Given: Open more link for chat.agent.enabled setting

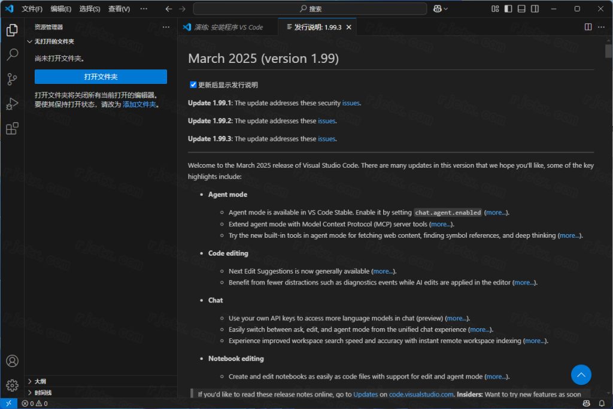Looking at the screenshot, I should tap(496, 213).
